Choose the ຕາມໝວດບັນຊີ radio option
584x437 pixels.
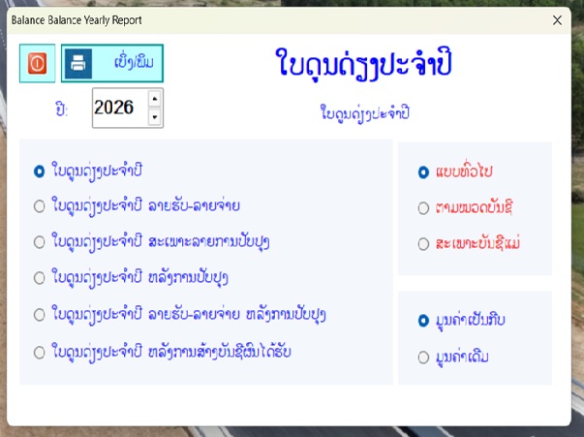(x=423, y=207)
